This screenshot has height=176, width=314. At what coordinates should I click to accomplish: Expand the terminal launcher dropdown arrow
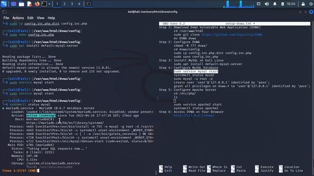click(x=49, y=4)
